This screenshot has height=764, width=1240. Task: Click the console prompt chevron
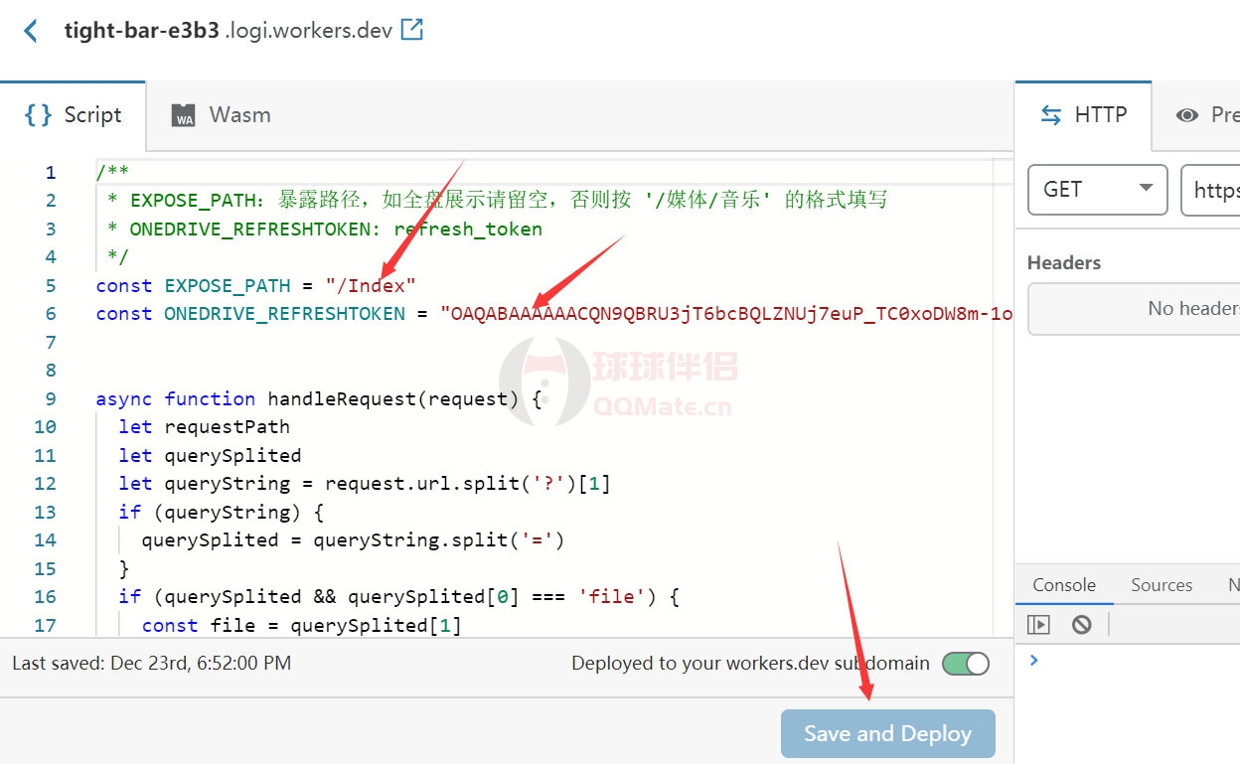(1034, 660)
